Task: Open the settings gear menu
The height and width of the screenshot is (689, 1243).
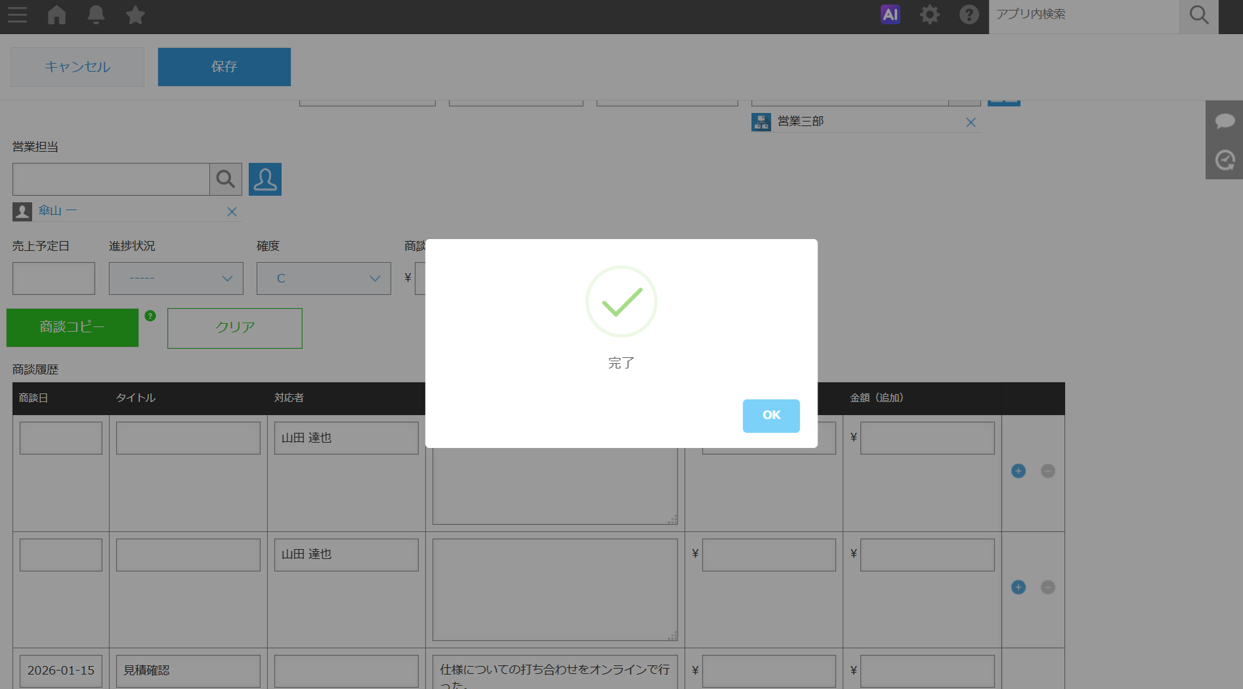Action: click(929, 14)
